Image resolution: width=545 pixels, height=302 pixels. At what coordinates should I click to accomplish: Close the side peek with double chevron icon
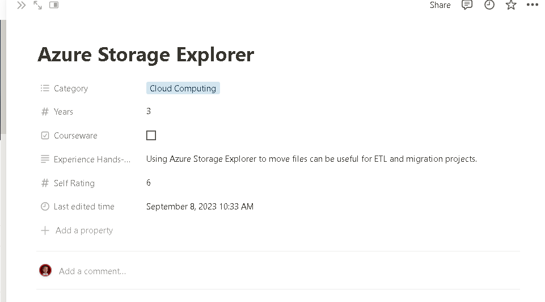pyautogui.click(x=21, y=5)
